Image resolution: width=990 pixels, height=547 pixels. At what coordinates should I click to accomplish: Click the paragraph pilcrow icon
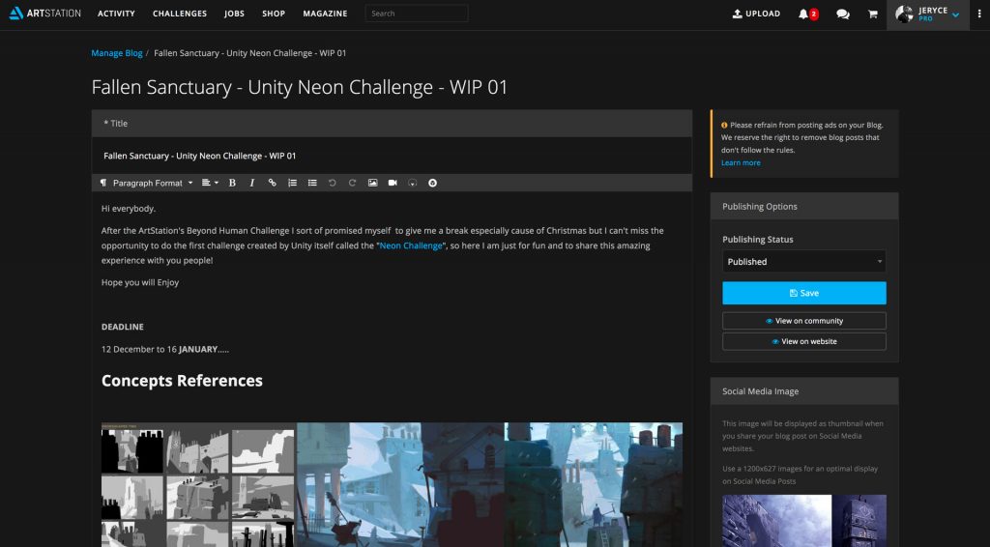pyautogui.click(x=102, y=183)
